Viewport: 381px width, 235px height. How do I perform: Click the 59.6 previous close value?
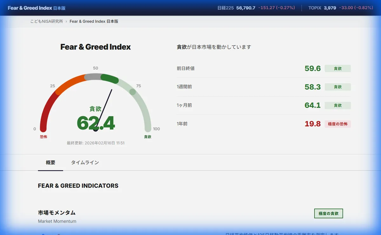click(313, 68)
